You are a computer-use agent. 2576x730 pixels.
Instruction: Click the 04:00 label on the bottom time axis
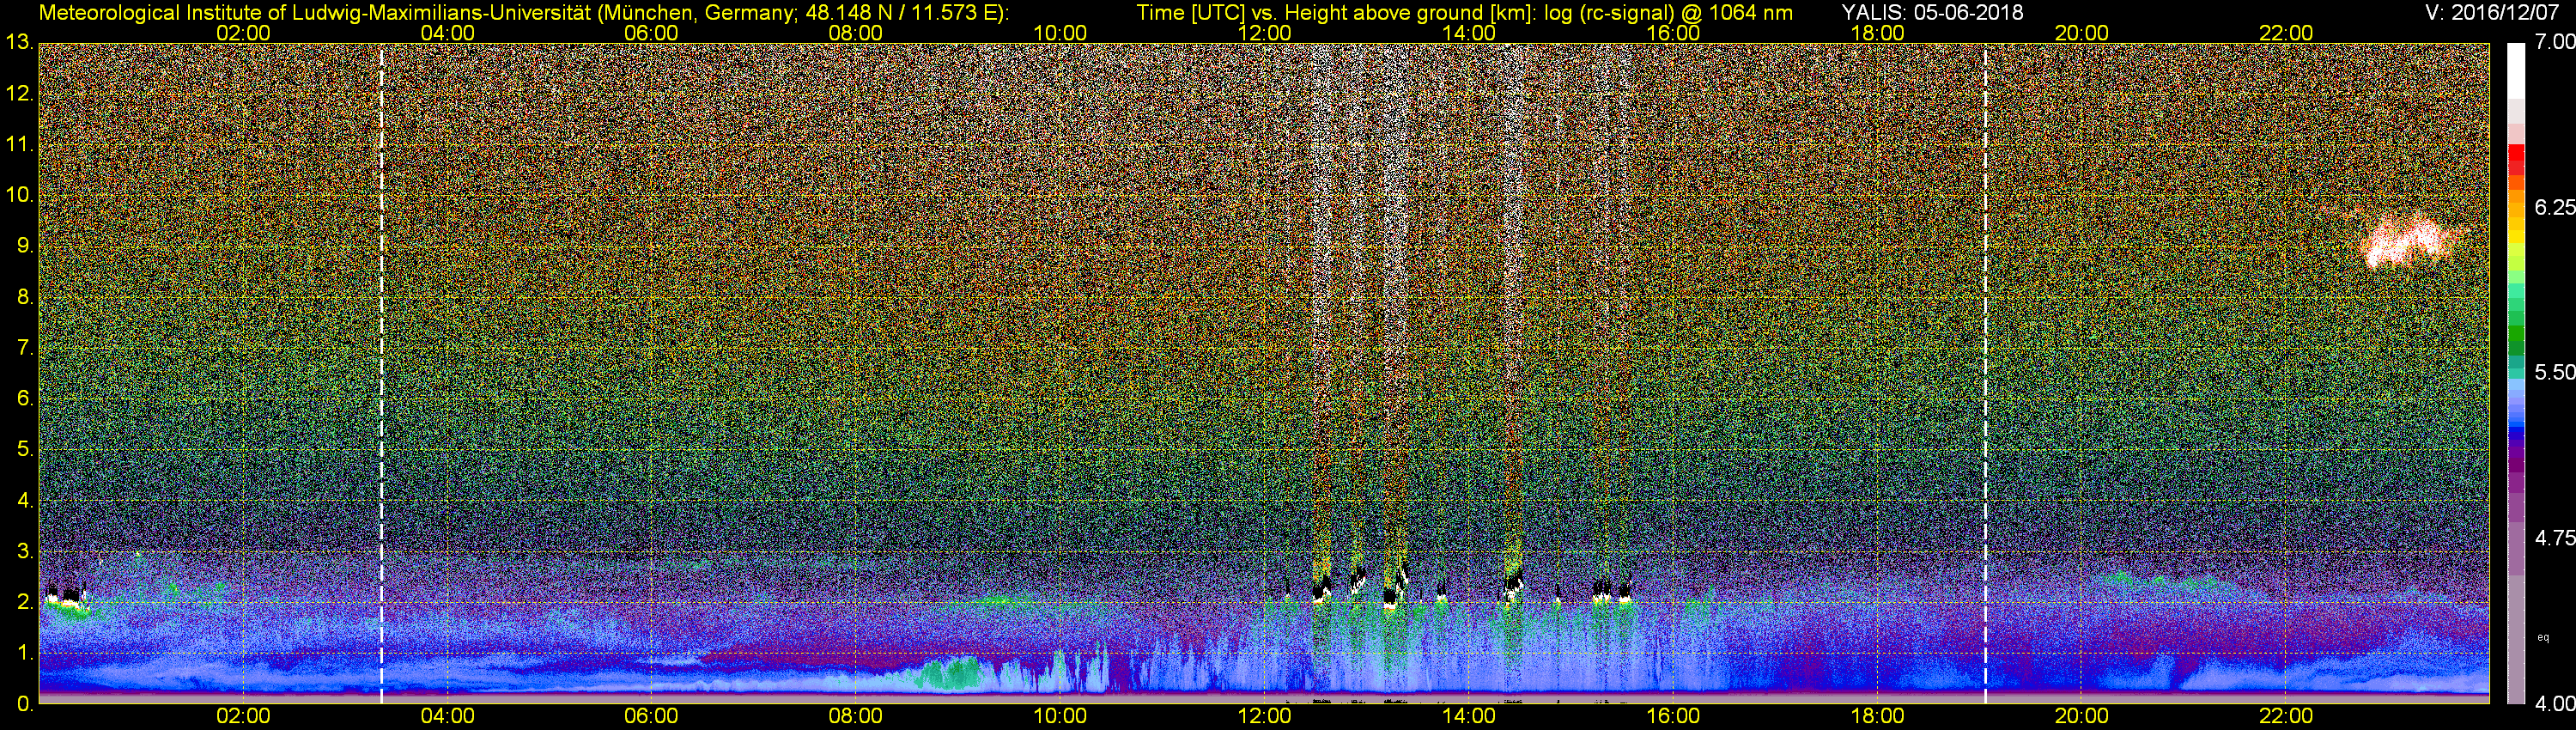tap(447, 717)
